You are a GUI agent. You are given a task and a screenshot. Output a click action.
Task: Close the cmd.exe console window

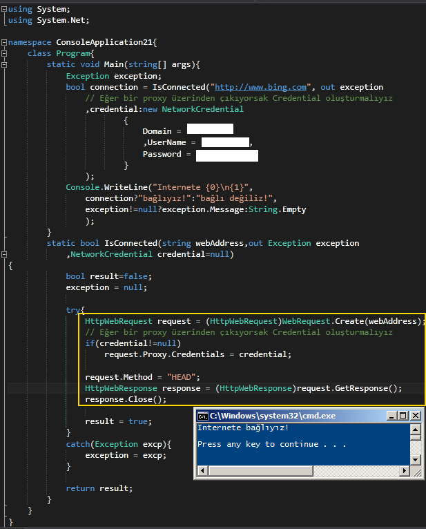[415, 416]
